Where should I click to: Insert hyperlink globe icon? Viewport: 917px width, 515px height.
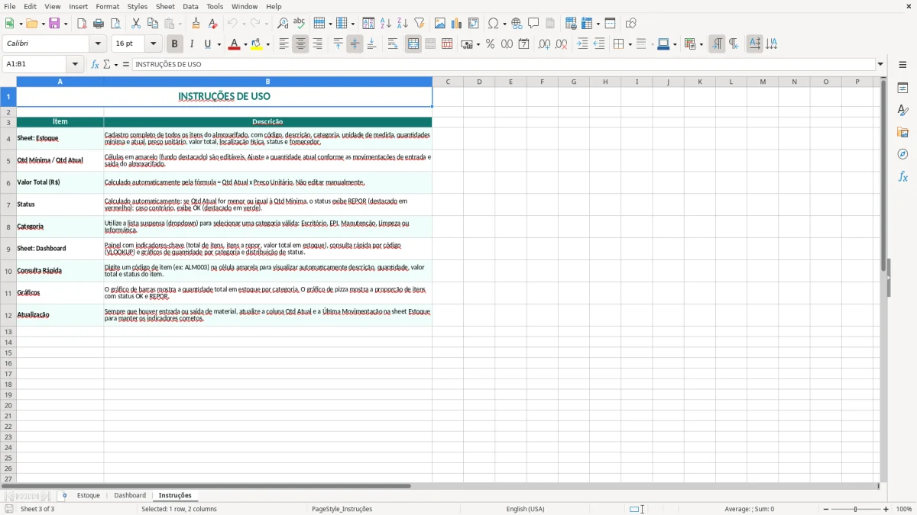[517, 24]
